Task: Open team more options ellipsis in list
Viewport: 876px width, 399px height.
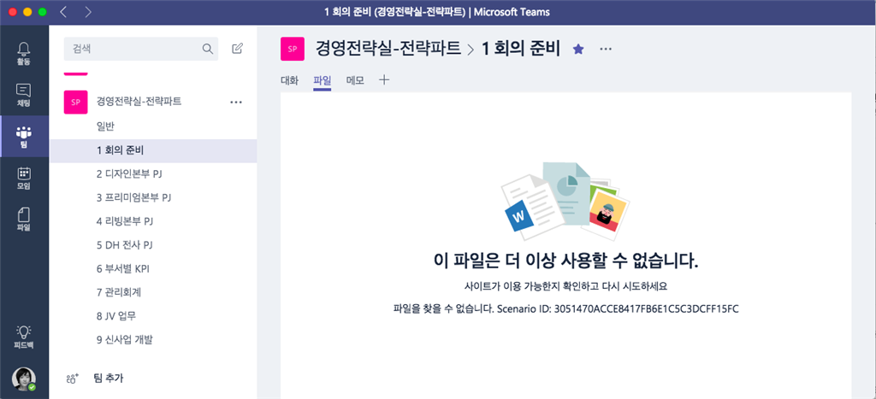Action: point(236,103)
